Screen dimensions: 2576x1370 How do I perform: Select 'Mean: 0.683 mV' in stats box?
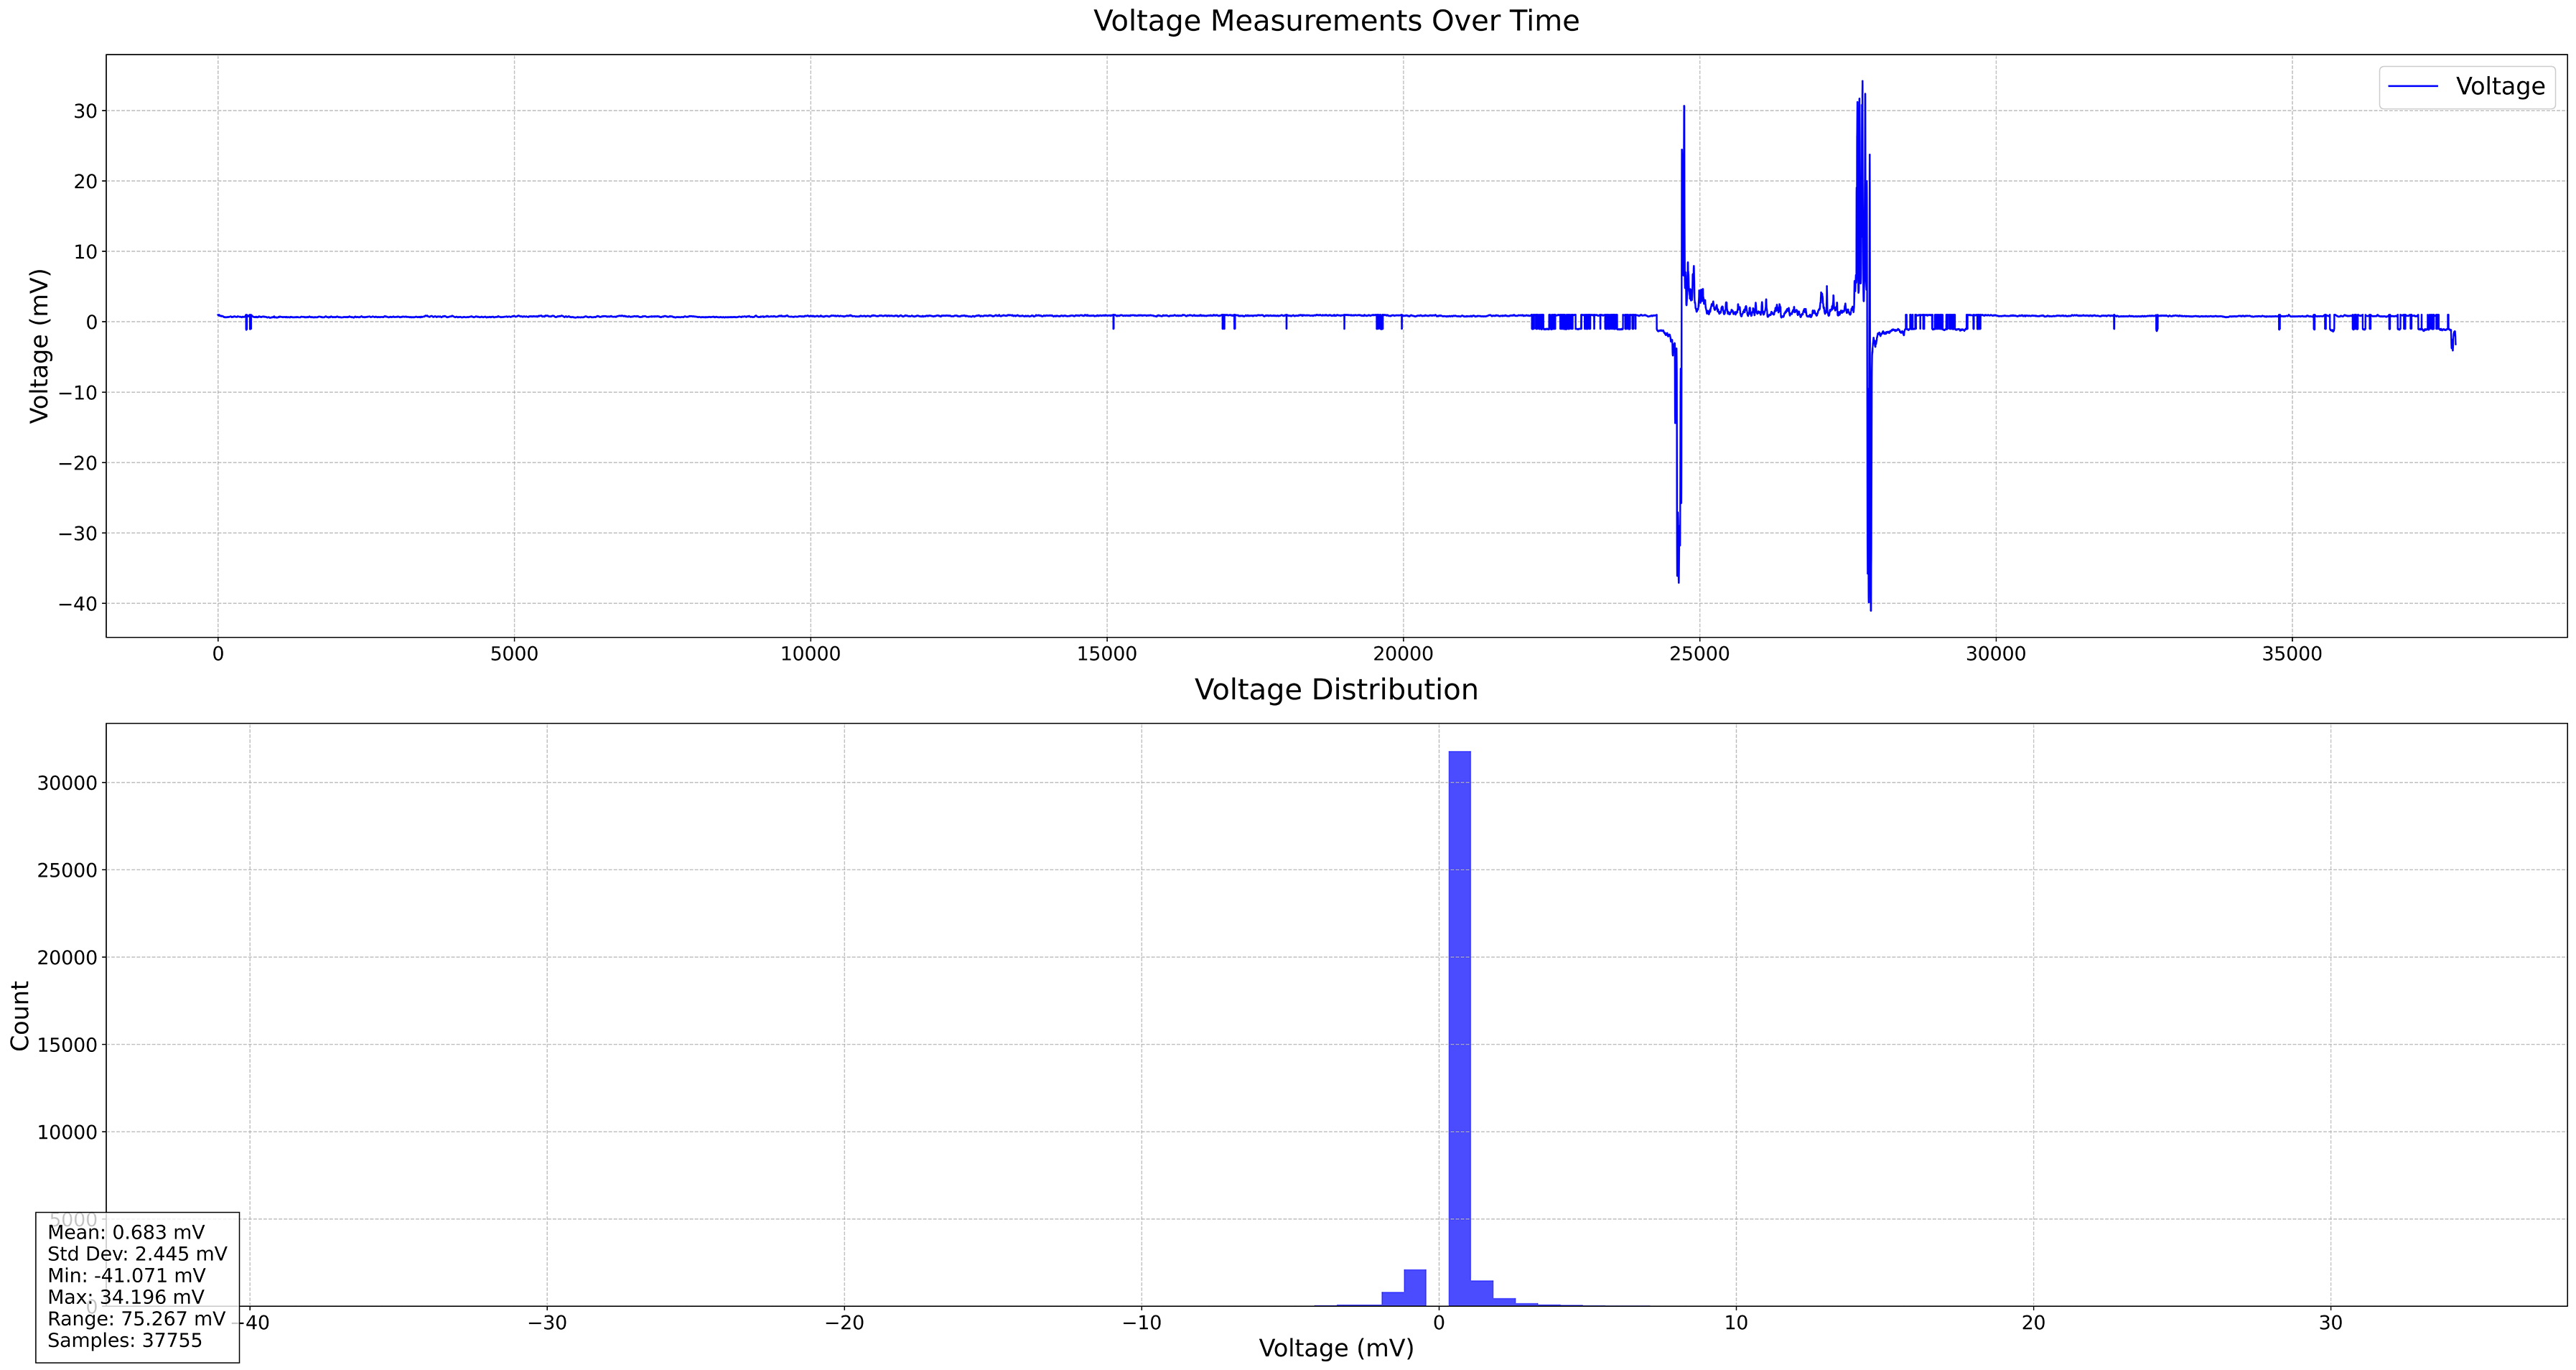(126, 1233)
